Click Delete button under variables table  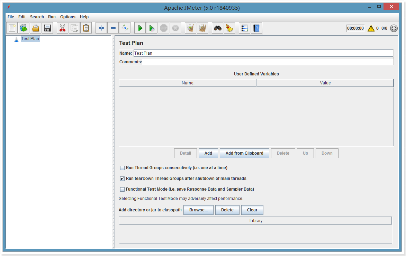[283, 153]
